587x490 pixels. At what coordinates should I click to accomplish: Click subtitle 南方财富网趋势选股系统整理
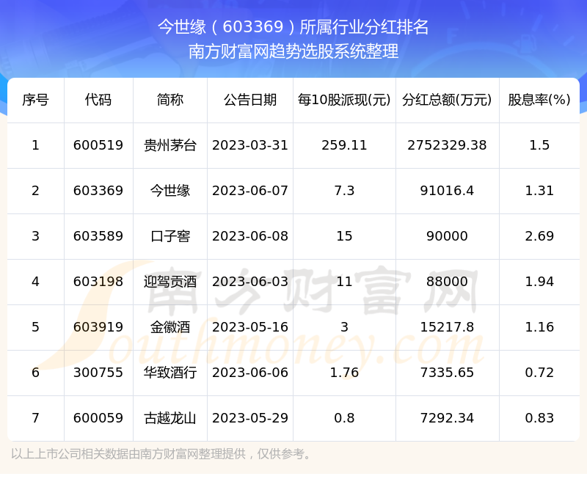coord(293,51)
